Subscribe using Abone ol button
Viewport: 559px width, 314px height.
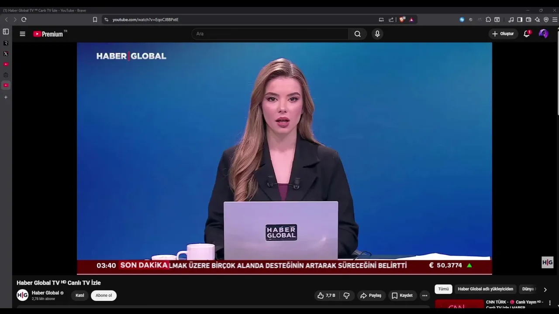point(104,295)
